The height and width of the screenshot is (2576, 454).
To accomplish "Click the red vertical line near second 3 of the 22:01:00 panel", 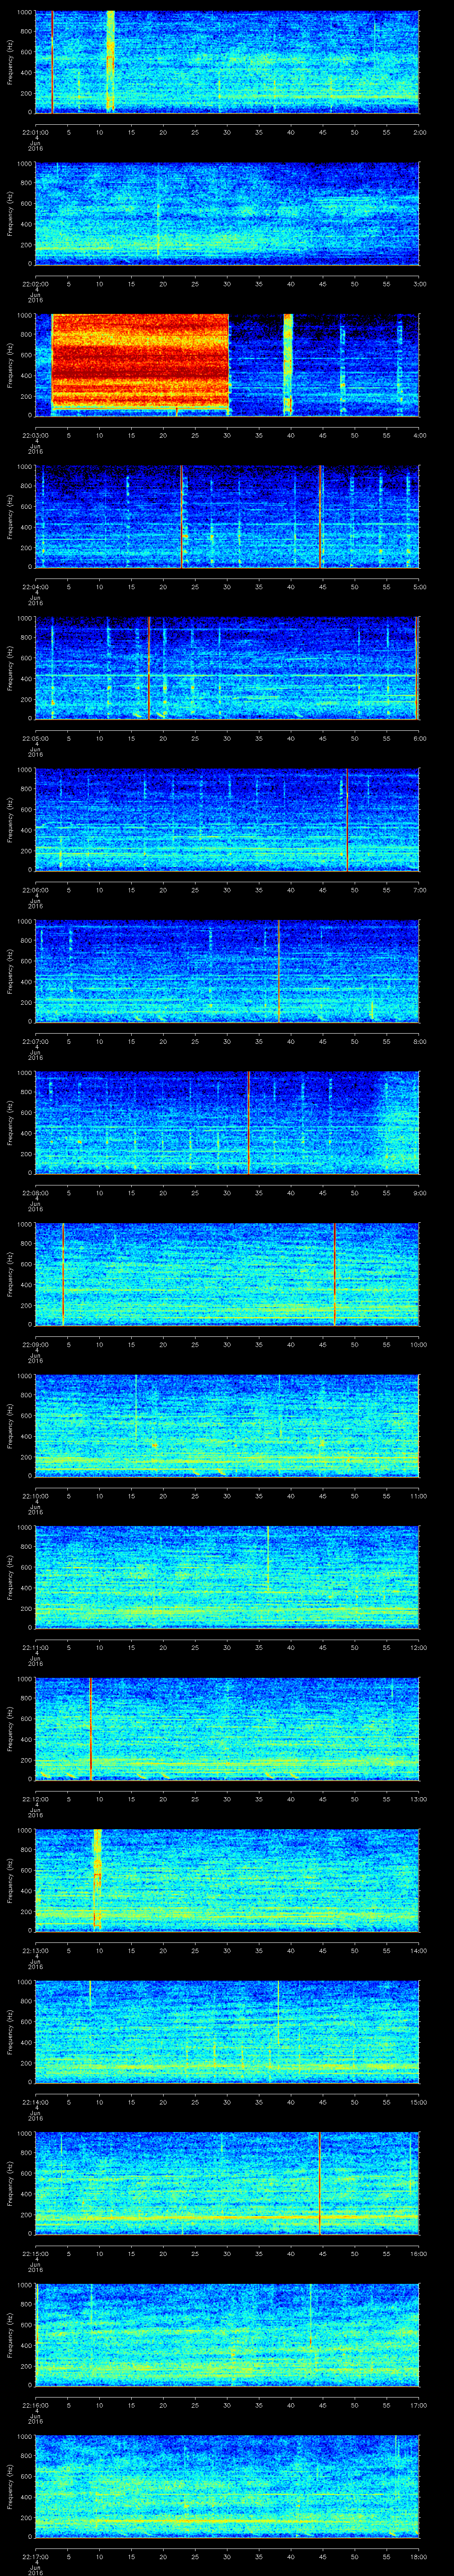I will [x=52, y=62].
